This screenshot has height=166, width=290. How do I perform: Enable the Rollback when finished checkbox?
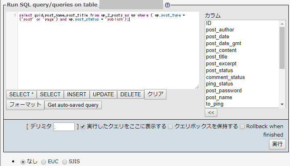(x=242, y=127)
